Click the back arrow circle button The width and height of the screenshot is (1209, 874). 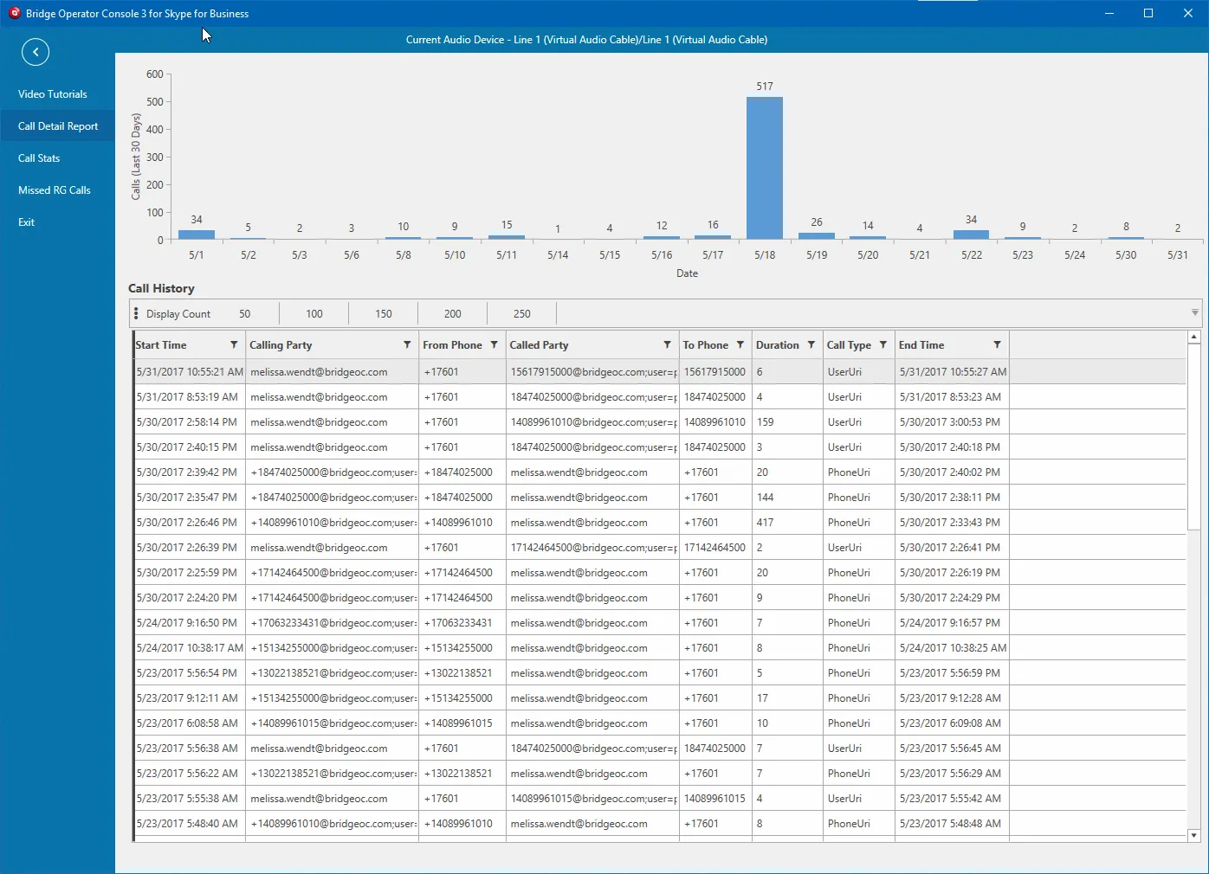point(36,52)
